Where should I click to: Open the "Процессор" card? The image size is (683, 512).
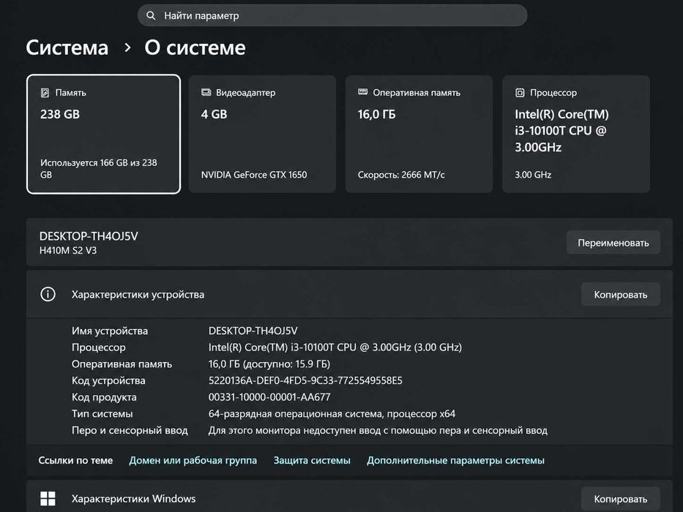click(576, 134)
